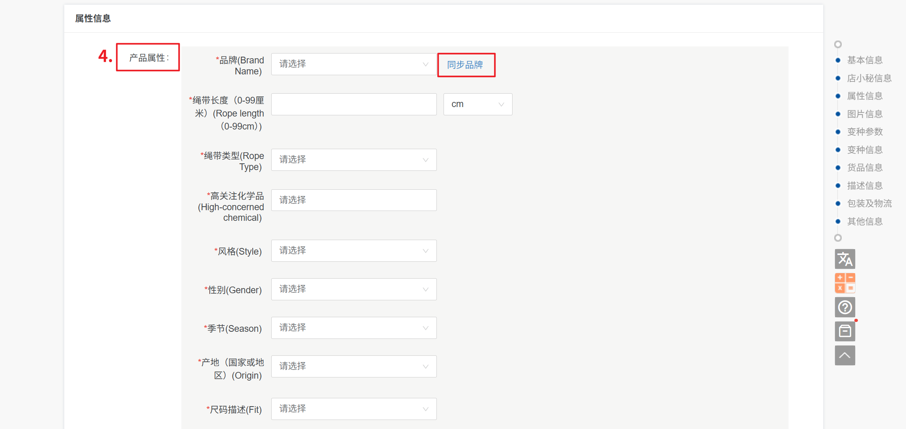
Task: Open the Origin country dropdown
Action: (x=354, y=366)
